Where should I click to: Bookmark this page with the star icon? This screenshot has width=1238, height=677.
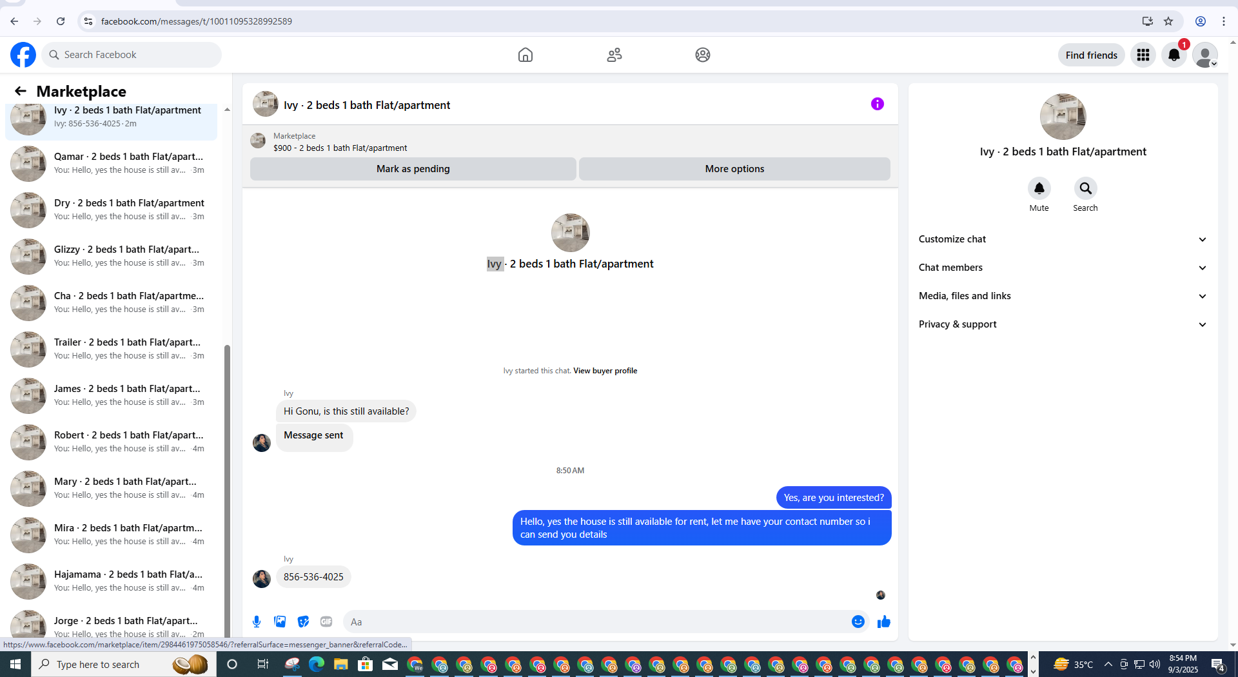pyautogui.click(x=1168, y=21)
